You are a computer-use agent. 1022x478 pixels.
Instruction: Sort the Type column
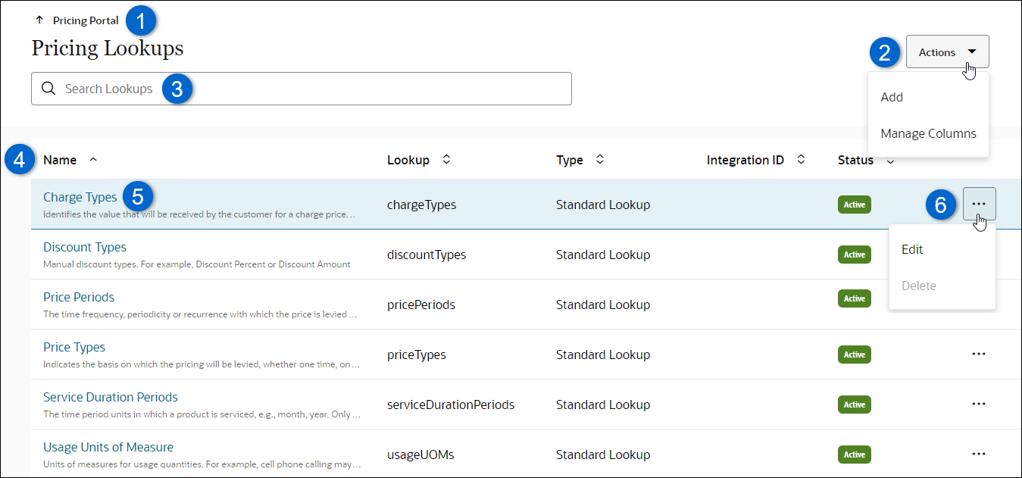point(599,160)
